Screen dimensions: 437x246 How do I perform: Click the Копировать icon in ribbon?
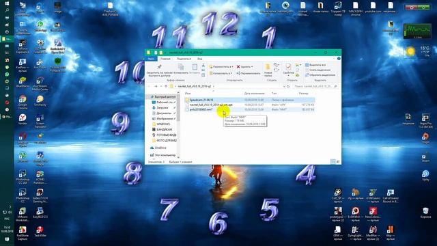(180, 67)
